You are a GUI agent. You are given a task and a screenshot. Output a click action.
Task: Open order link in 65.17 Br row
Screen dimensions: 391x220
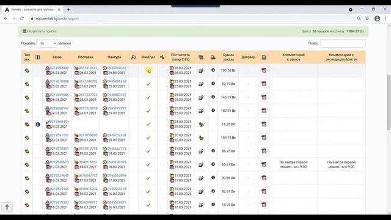coord(59,162)
